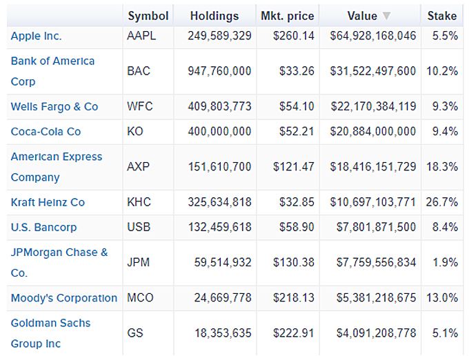The width and height of the screenshot is (469, 356).
Task: Click Goldman Sachs value $4,091,208,778
Action: point(377,333)
